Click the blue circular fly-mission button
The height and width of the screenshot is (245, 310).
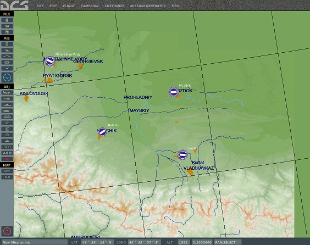coord(7,77)
